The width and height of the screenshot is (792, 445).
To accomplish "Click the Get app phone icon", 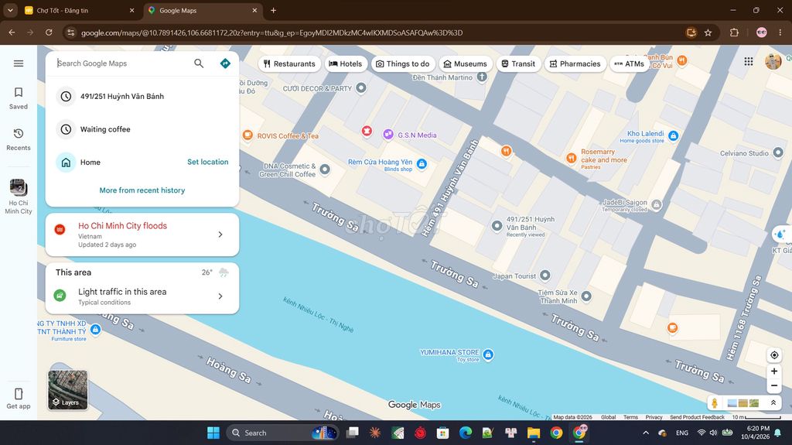I will coord(19,393).
